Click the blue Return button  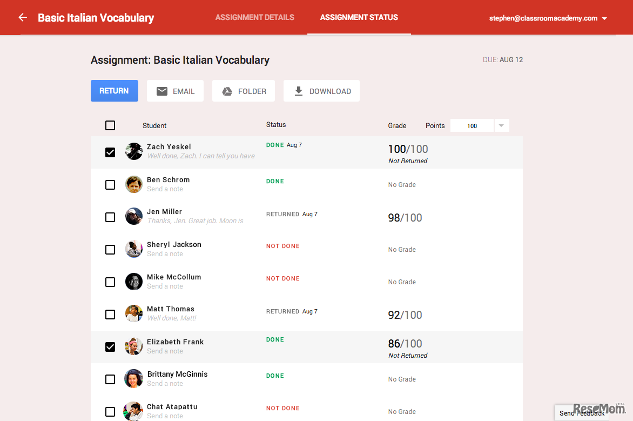(114, 91)
